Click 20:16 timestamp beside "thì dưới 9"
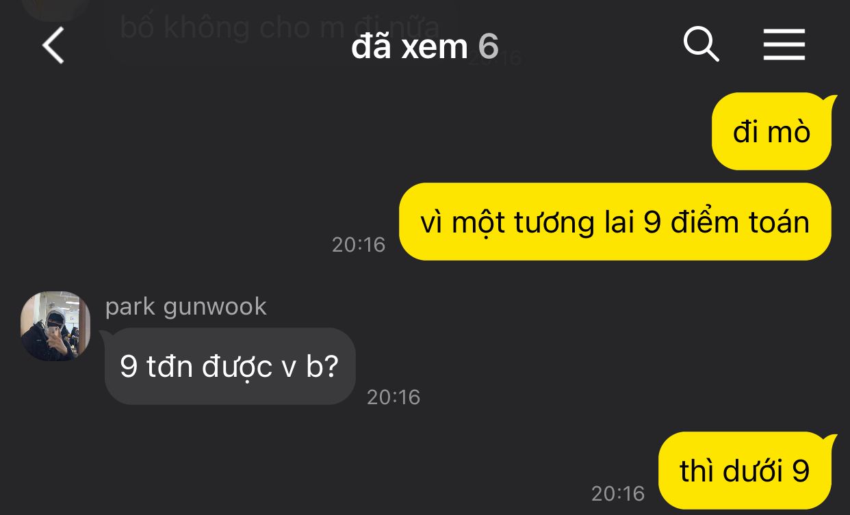850x515 pixels. (x=618, y=493)
